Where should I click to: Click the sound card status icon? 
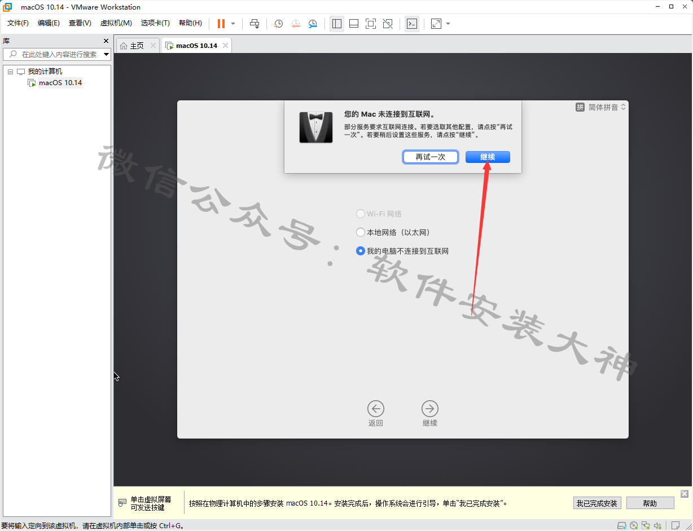[658, 525]
